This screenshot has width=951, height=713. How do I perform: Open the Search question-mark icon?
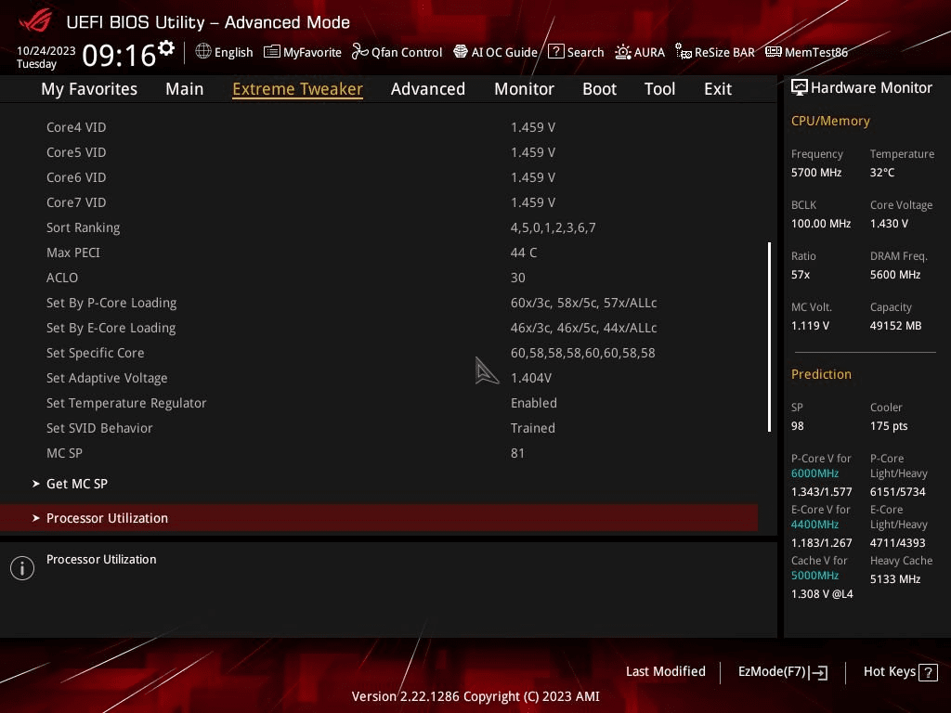point(555,52)
